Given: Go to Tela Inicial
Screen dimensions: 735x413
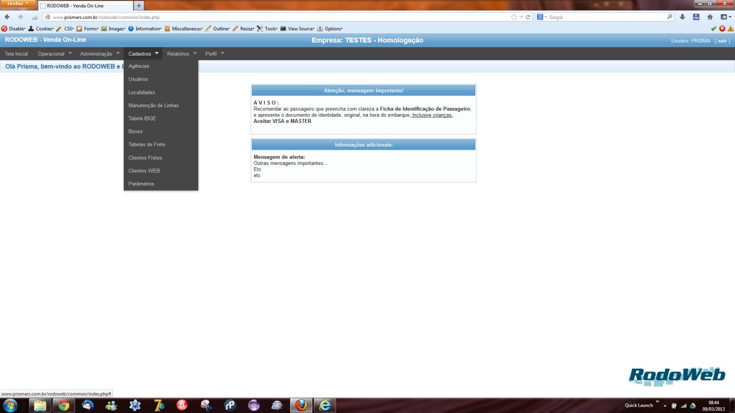Looking at the screenshot, I should 16,54.
